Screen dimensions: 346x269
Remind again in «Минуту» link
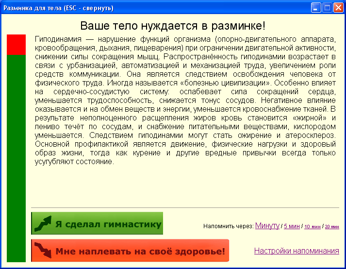[267, 226]
